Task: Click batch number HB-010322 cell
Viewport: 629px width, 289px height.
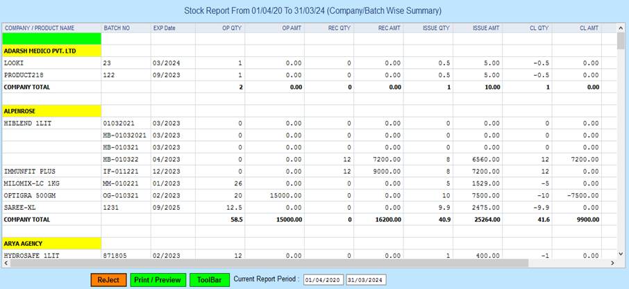Action: coord(122,159)
